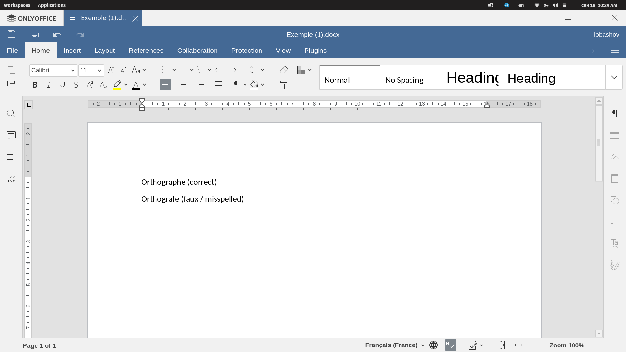The width and height of the screenshot is (626, 352).
Task: Open the Image settings panel icon
Action: 615,157
